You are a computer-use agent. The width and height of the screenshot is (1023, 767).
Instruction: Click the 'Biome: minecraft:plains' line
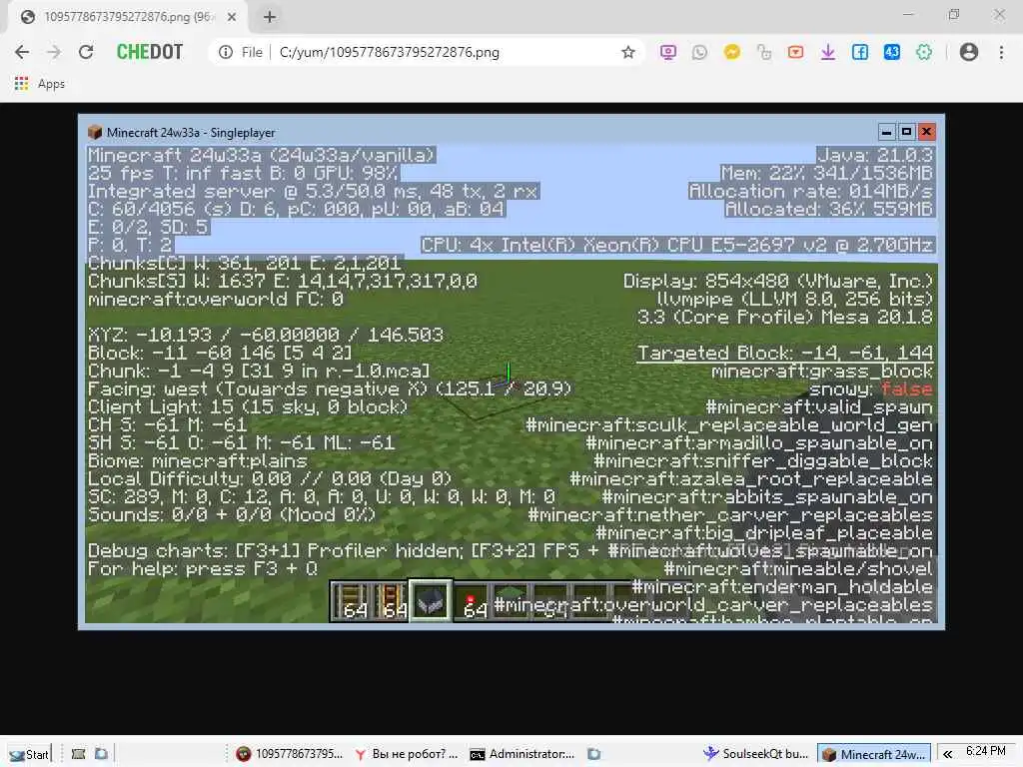(198, 461)
